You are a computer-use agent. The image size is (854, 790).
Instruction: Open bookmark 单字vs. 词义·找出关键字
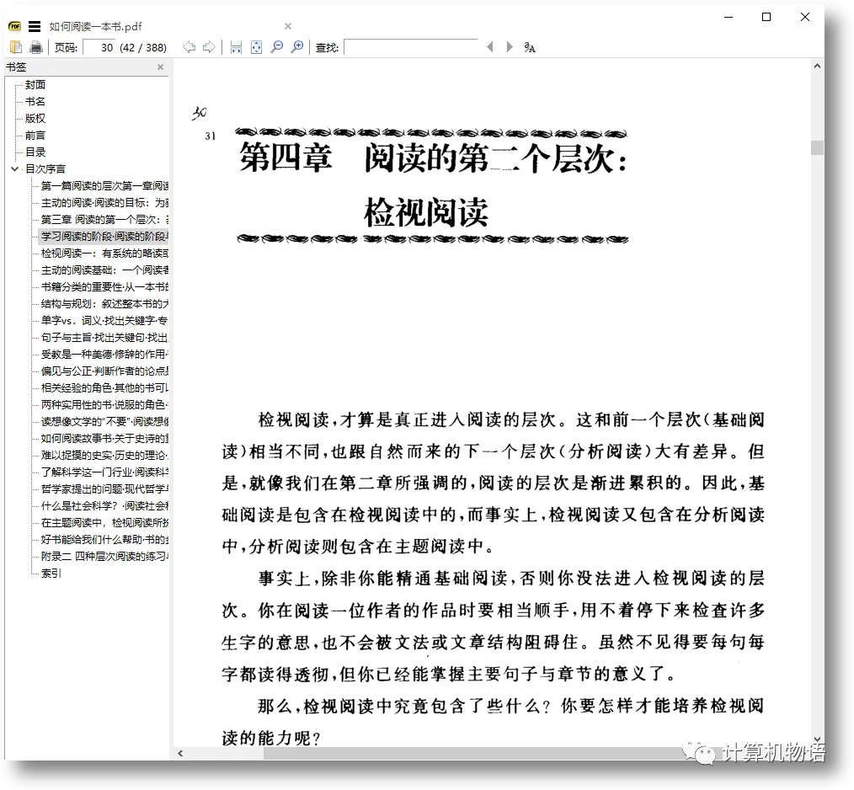click(104, 321)
